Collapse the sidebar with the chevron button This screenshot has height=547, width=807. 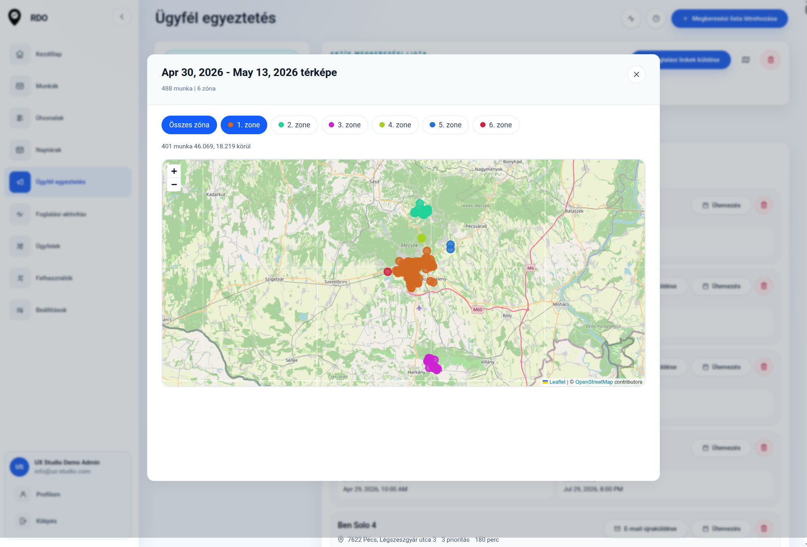pos(122,17)
